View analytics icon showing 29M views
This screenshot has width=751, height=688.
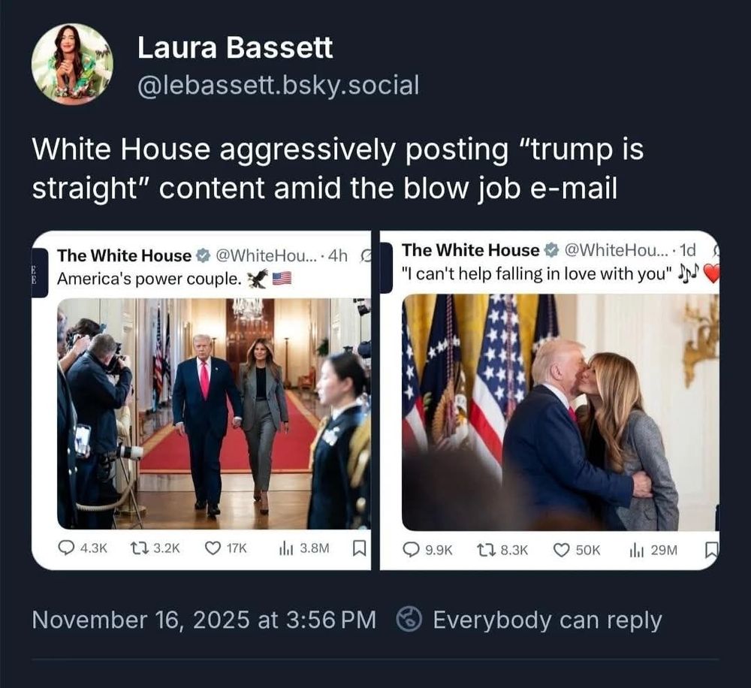(636, 550)
